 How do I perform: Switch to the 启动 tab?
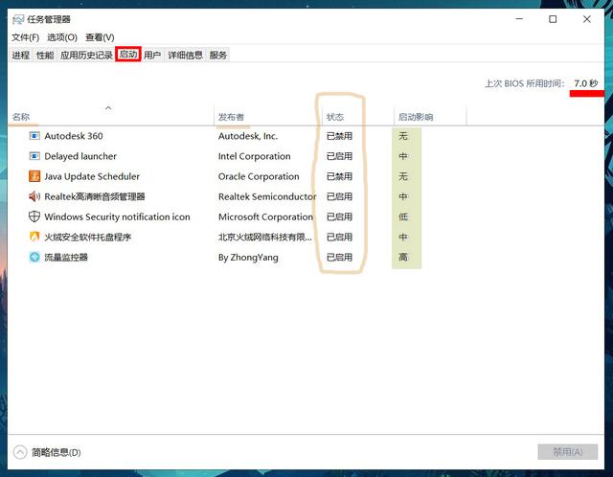pos(128,54)
